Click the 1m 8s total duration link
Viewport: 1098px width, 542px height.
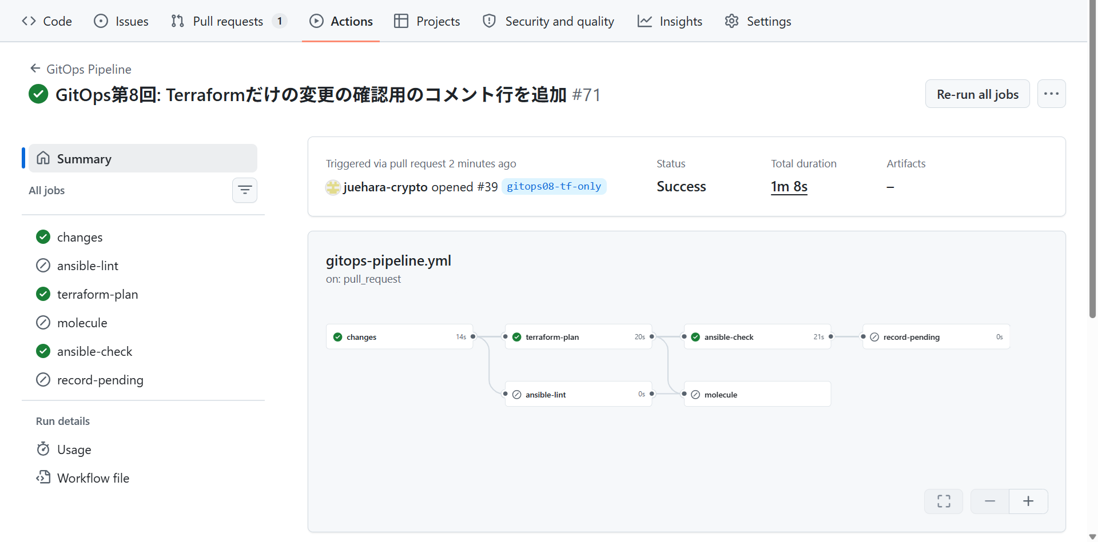point(789,187)
